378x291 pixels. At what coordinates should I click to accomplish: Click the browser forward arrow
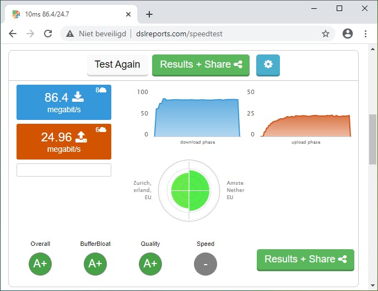click(x=30, y=34)
